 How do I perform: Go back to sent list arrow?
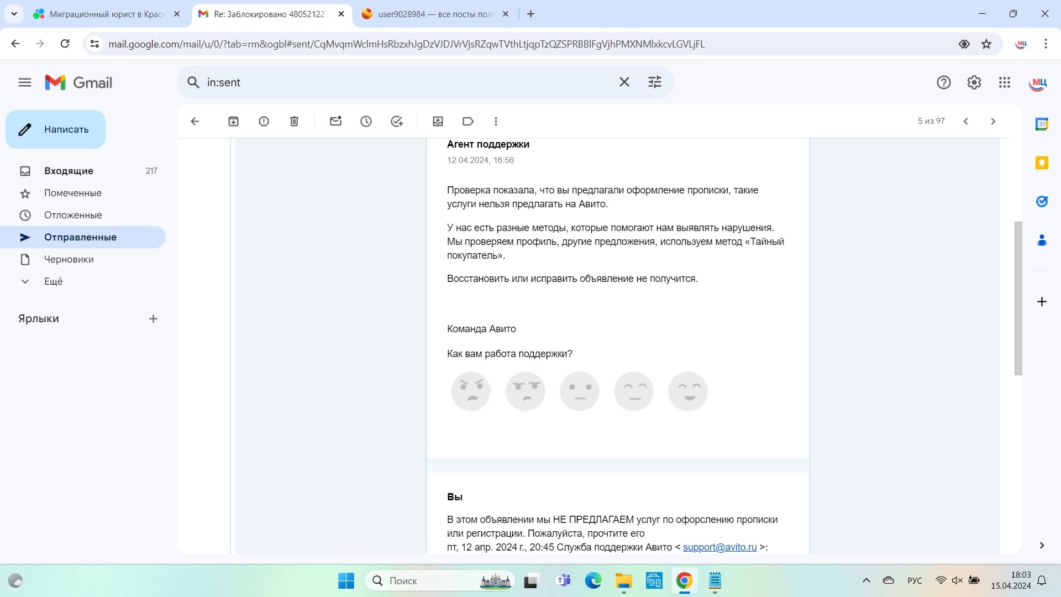(x=195, y=122)
